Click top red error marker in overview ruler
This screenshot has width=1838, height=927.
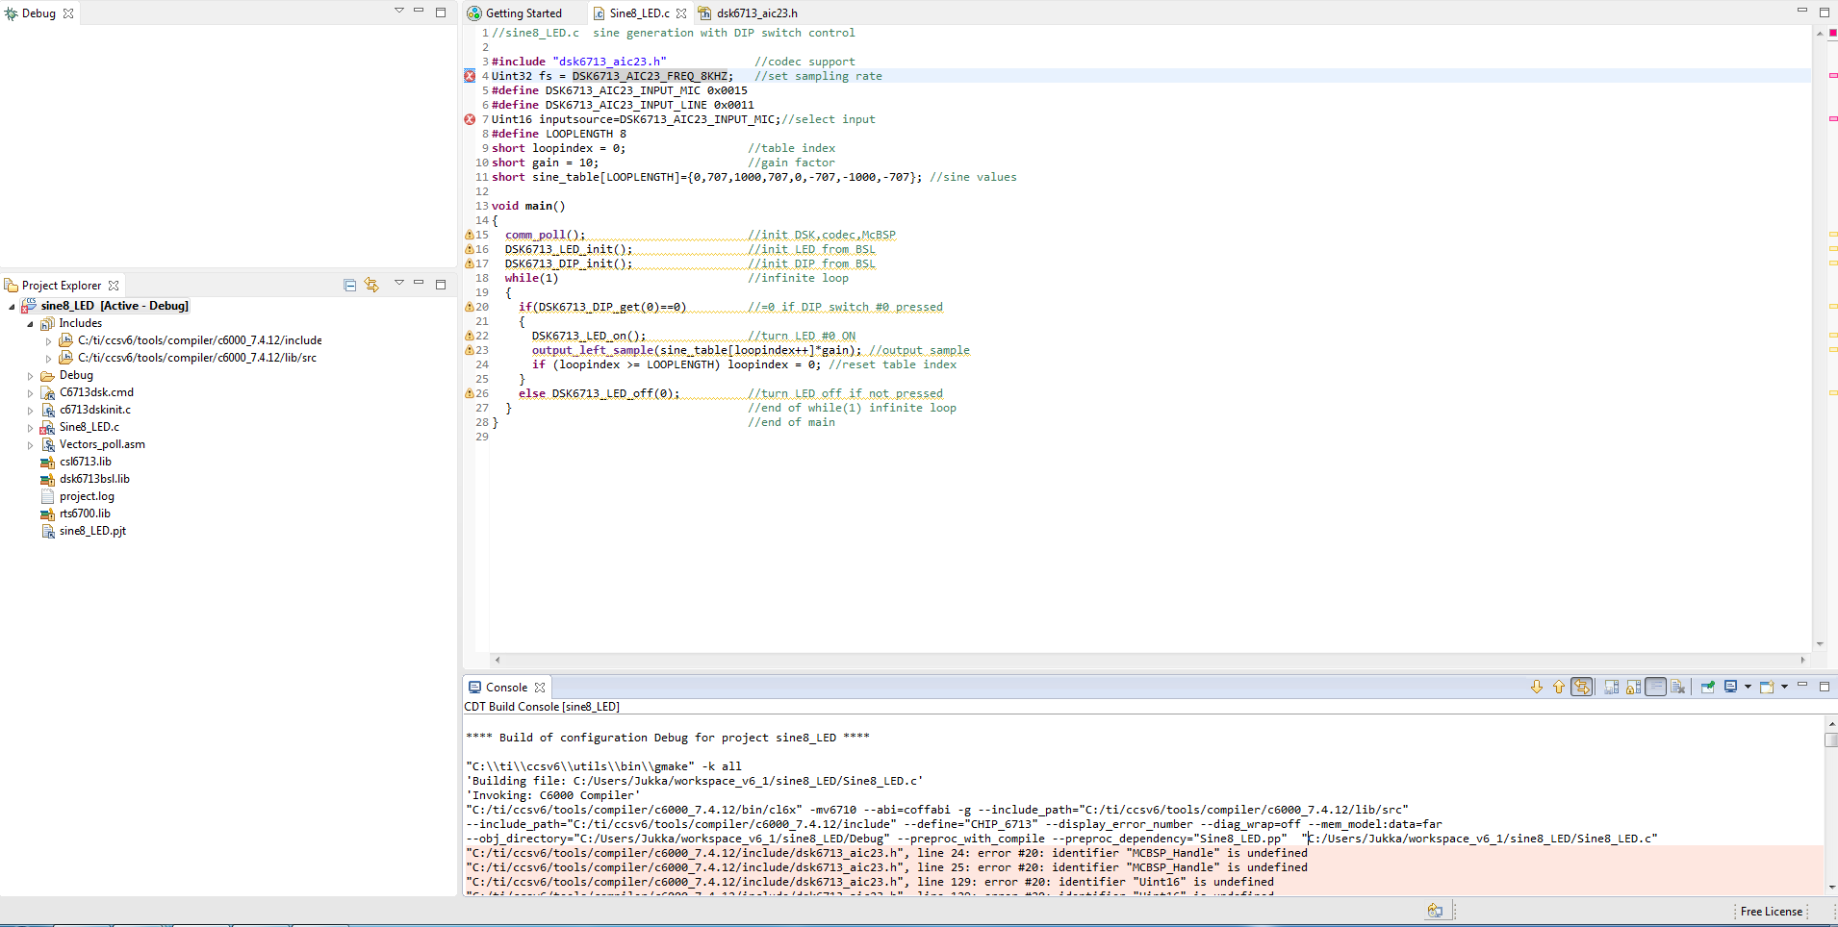point(1832,33)
